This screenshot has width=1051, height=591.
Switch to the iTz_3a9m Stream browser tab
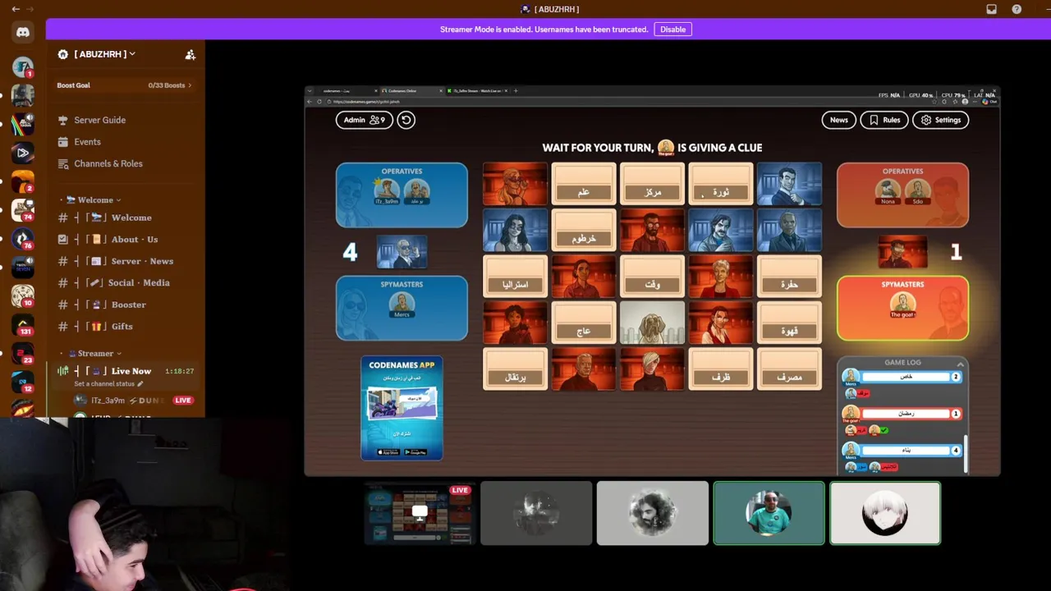coord(479,91)
